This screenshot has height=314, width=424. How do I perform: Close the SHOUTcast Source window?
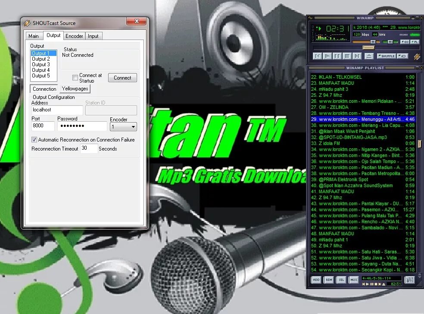pyautogui.click(x=137, y=22)
